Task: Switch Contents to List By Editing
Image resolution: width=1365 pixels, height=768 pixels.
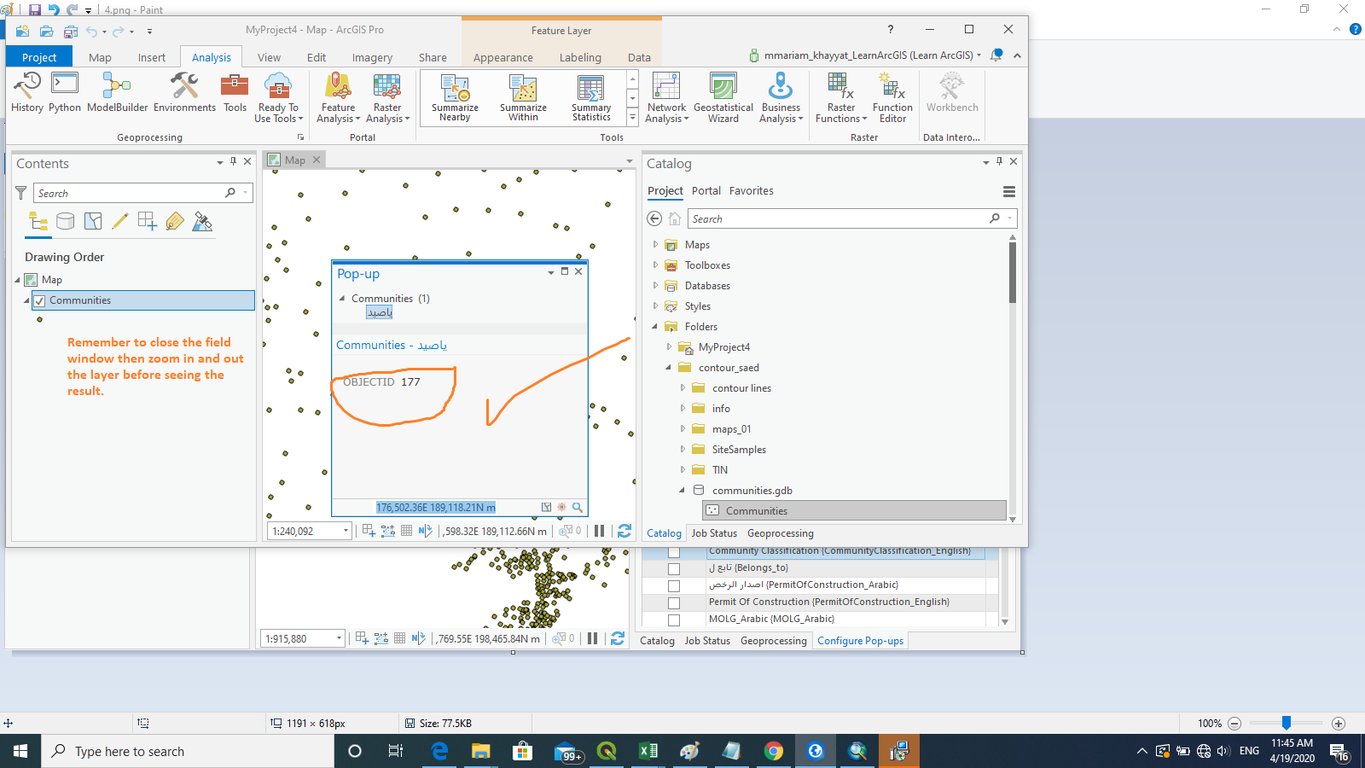Action: [120, 222]
